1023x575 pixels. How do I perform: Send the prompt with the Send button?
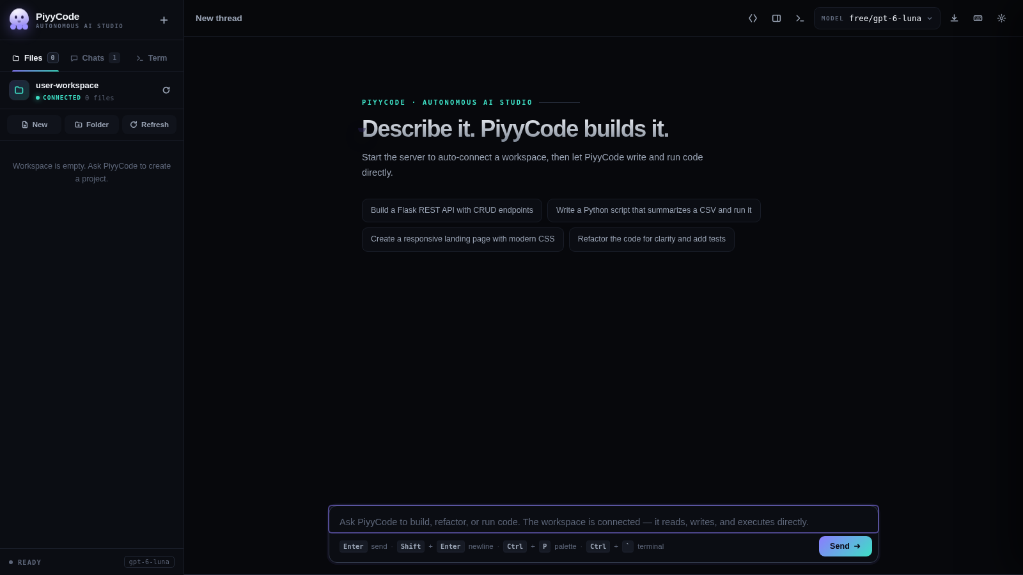click(845, 546)
